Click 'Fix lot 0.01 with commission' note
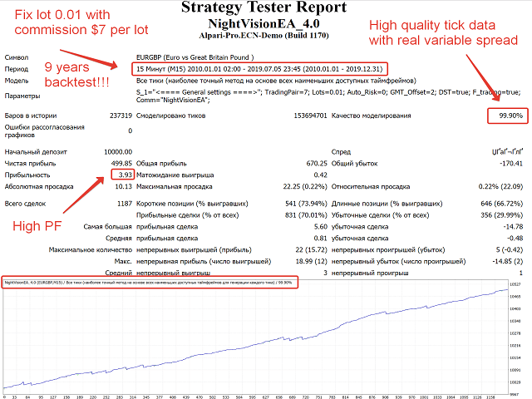This screenshot has width=532, height=399. tap(81, 22)
